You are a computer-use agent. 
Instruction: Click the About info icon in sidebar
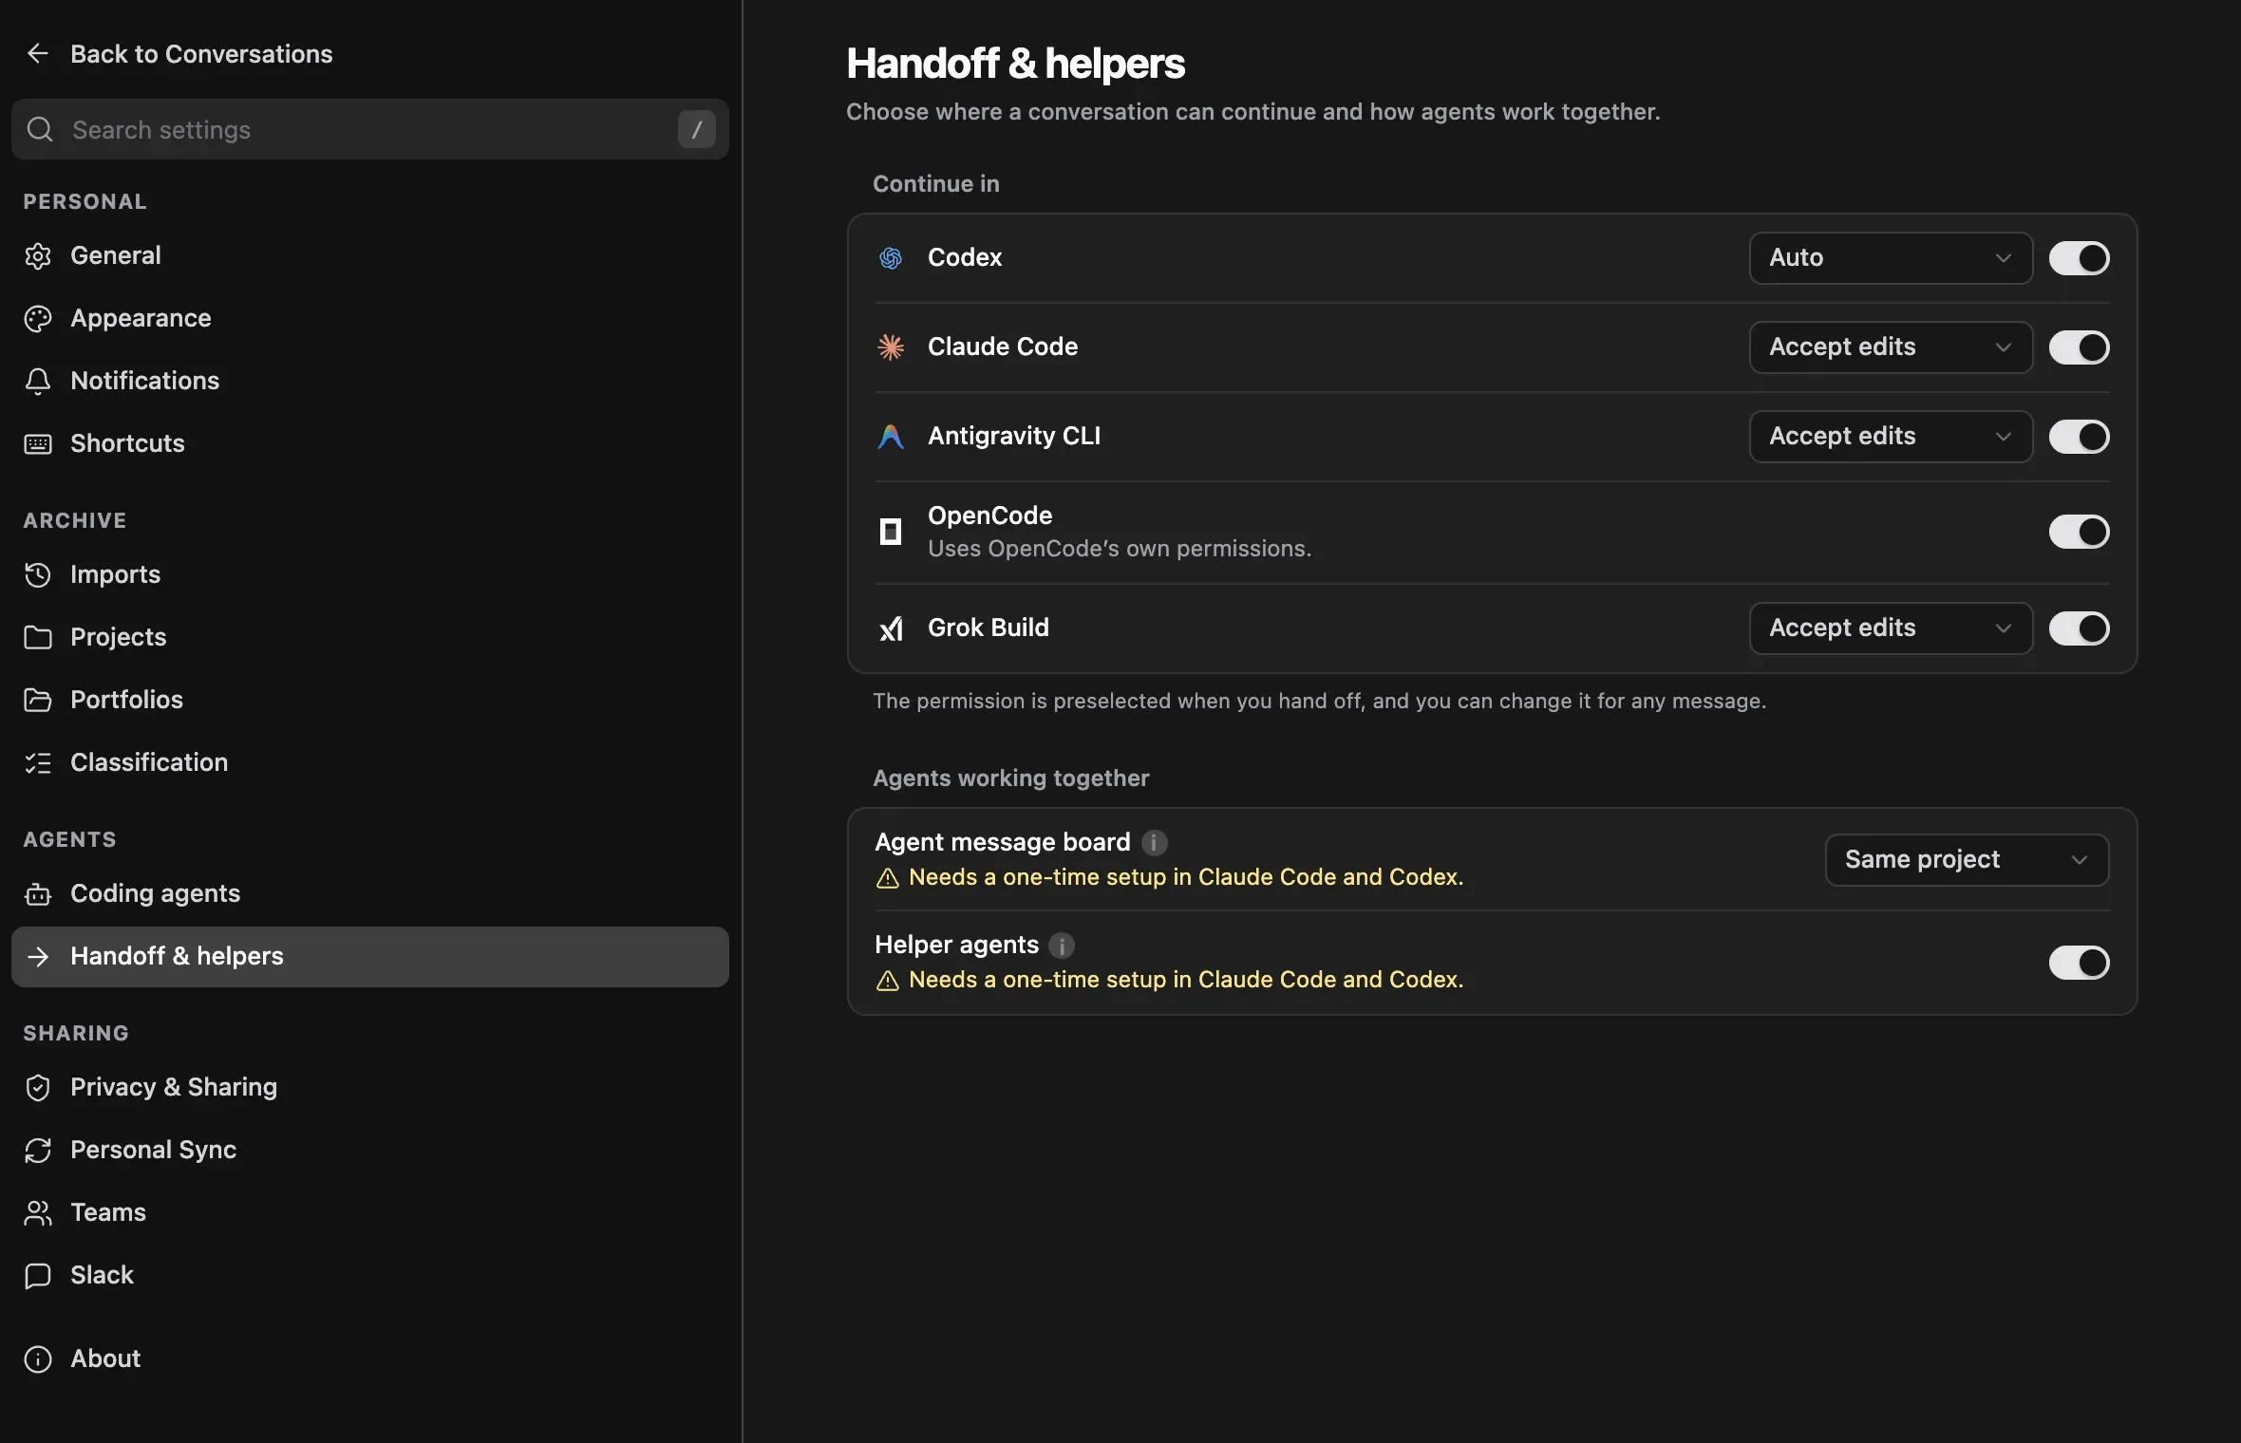click(37, 1359)
